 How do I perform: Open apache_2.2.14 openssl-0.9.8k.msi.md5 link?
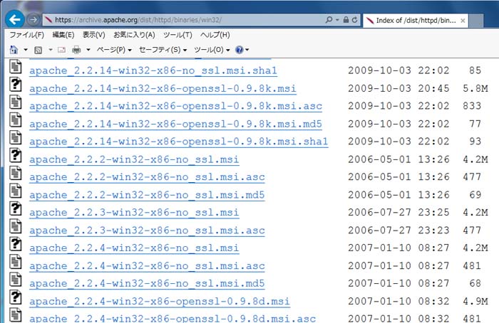pyautogui.click(x=175, y=124)
